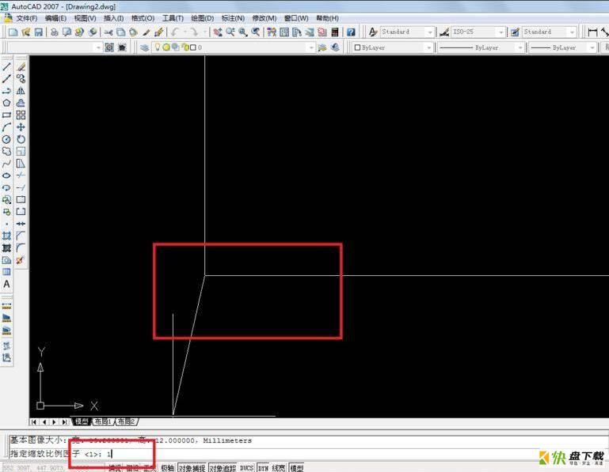Open the QuickCalc calculator icon

pyautogui.click(x=335, y=32)
